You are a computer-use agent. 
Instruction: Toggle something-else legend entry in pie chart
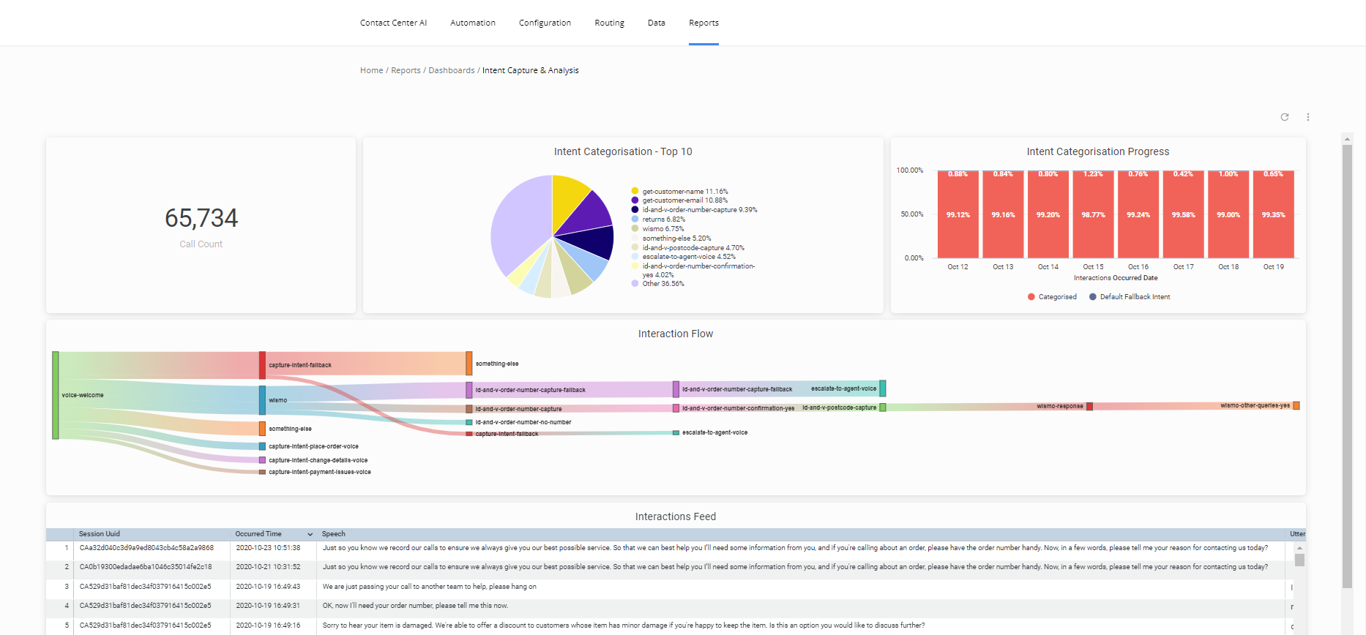click(671, 238)
